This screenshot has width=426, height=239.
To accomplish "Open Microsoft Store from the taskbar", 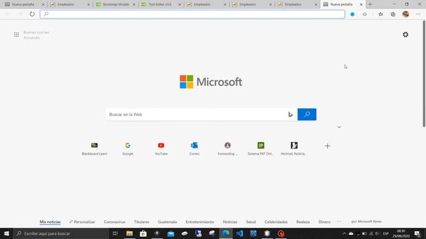I will tap(143, 233).
